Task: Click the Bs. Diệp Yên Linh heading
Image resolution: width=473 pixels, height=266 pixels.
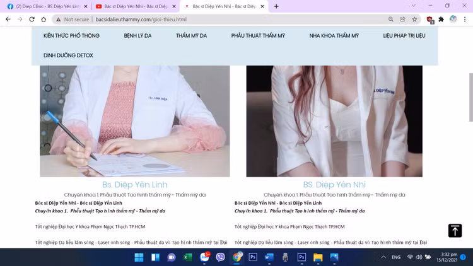Action: point(135,185)
